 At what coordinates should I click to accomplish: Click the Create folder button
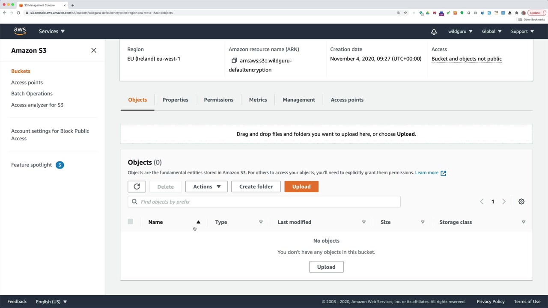[x=256, y=187]
